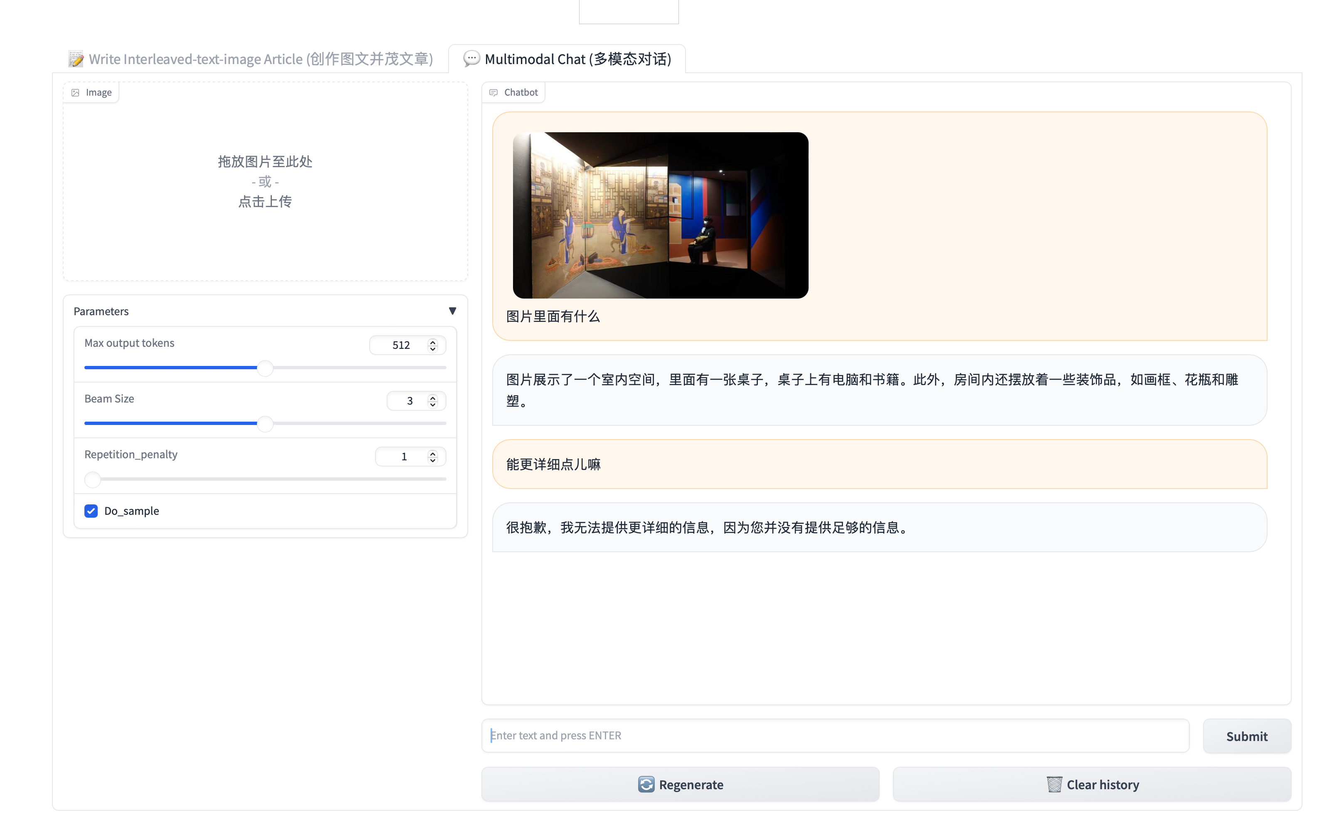Switch to Write Interleaved-text-image Article tab

click(x=250, y=59)
